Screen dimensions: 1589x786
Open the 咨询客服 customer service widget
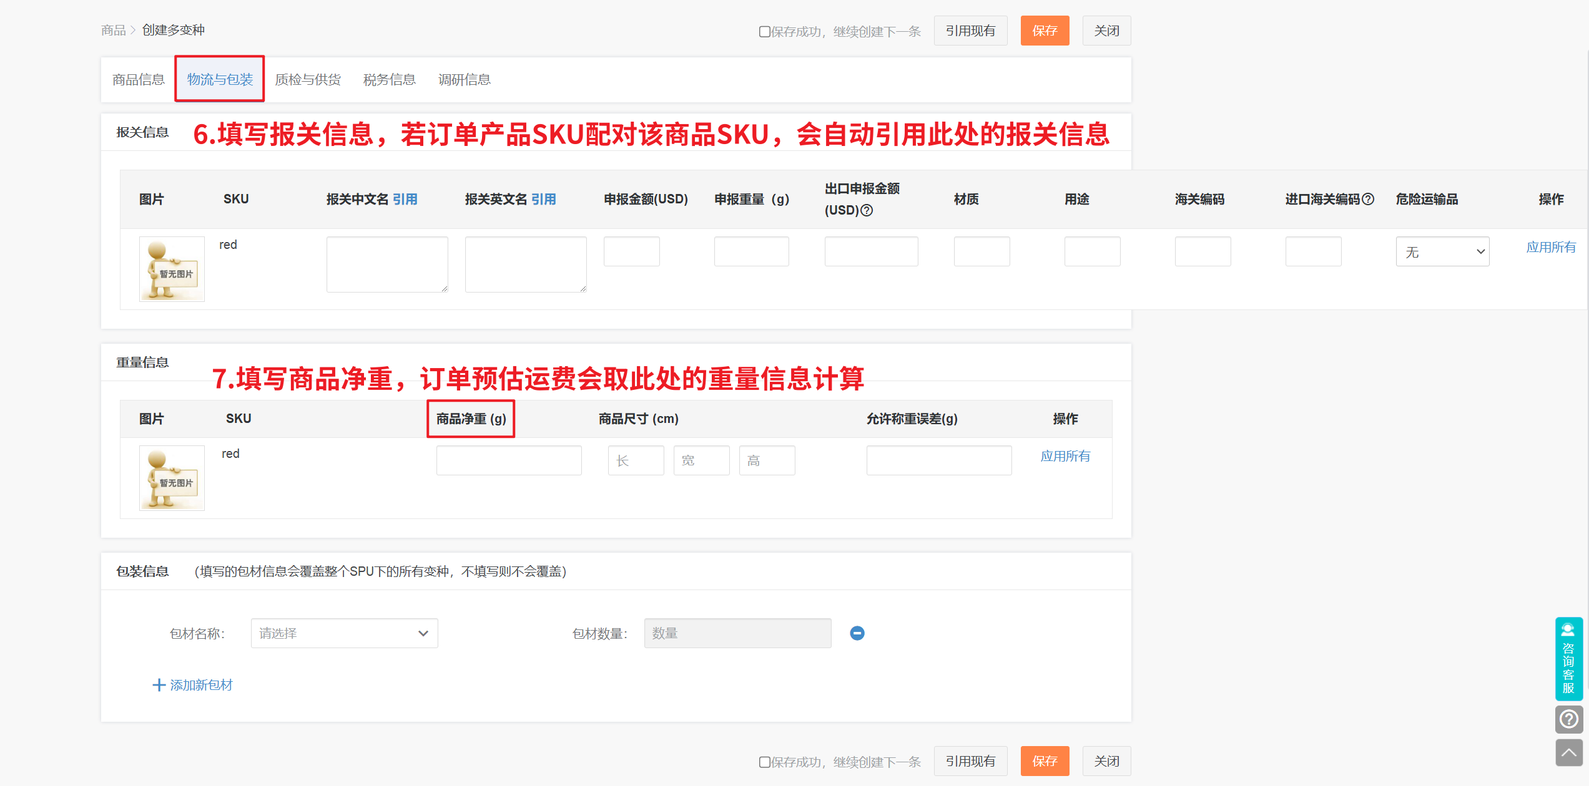[1568, 659]
